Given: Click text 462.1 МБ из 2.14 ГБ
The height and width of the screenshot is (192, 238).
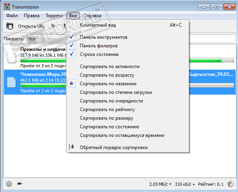Looking at the screenshot, I should (x=40, y=80).
